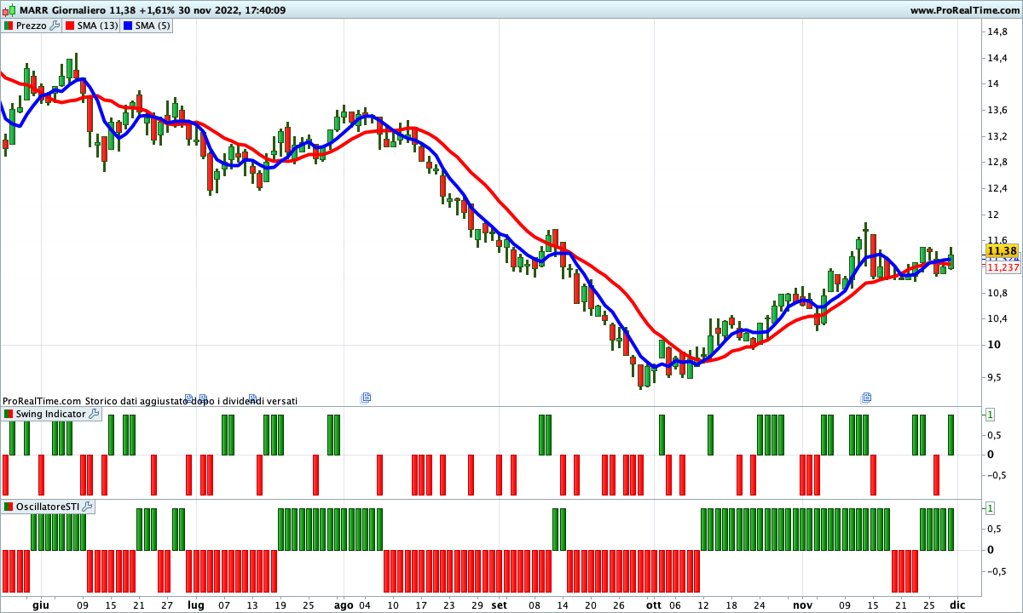
Task: Click the document icon below ago on the chart
Action: 366,398
